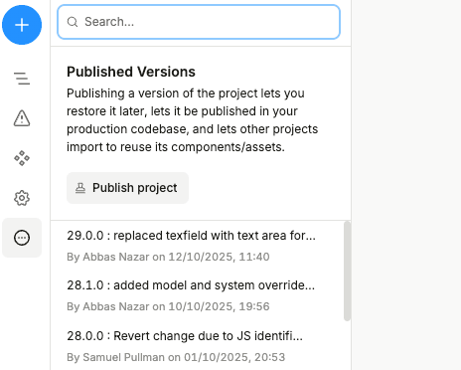Open the settings gear icon
Image resolution: width=461 pixels, height=370 pixels.
[x=22, y=198]
